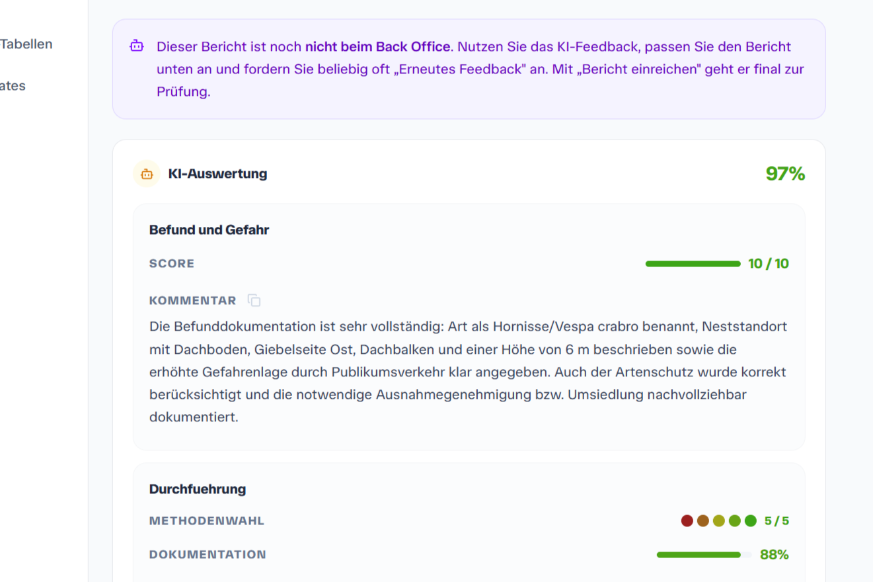Open the sidebar item ending in 'ates'

[13, 85]
